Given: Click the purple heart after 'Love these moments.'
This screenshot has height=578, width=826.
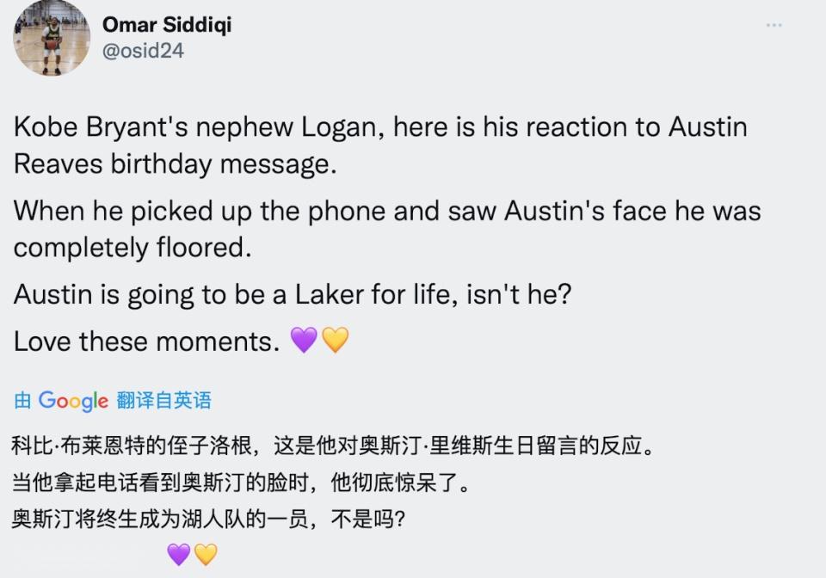Looking at the screenshot, I should [x=304, y=341].
